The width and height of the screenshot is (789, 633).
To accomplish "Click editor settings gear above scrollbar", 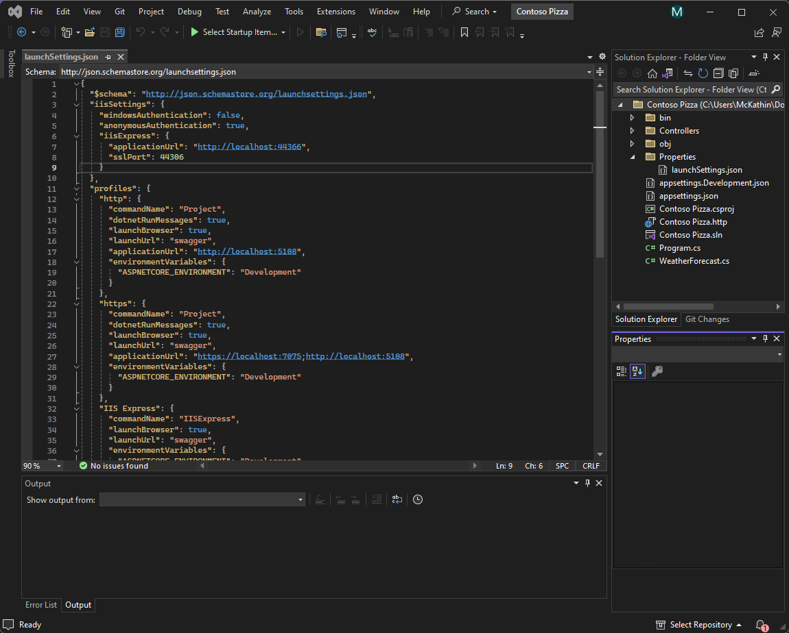I will (x=602, y=57).
